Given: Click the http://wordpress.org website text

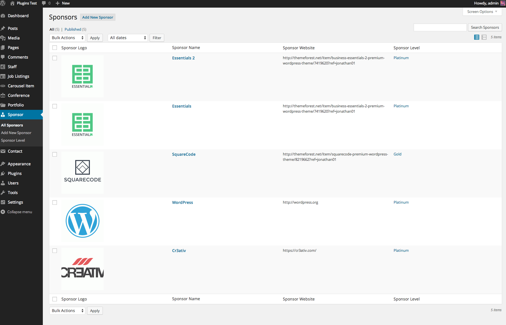Looking at the screenshot, I should click(x=300, y=202).
